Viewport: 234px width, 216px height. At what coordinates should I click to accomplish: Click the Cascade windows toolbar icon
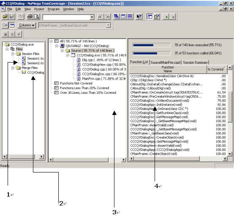click(116, 17)
